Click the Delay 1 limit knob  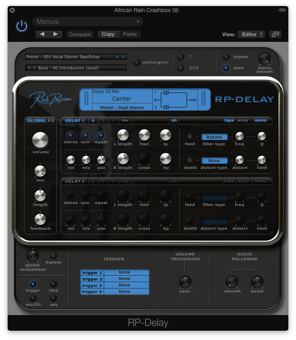261,160
